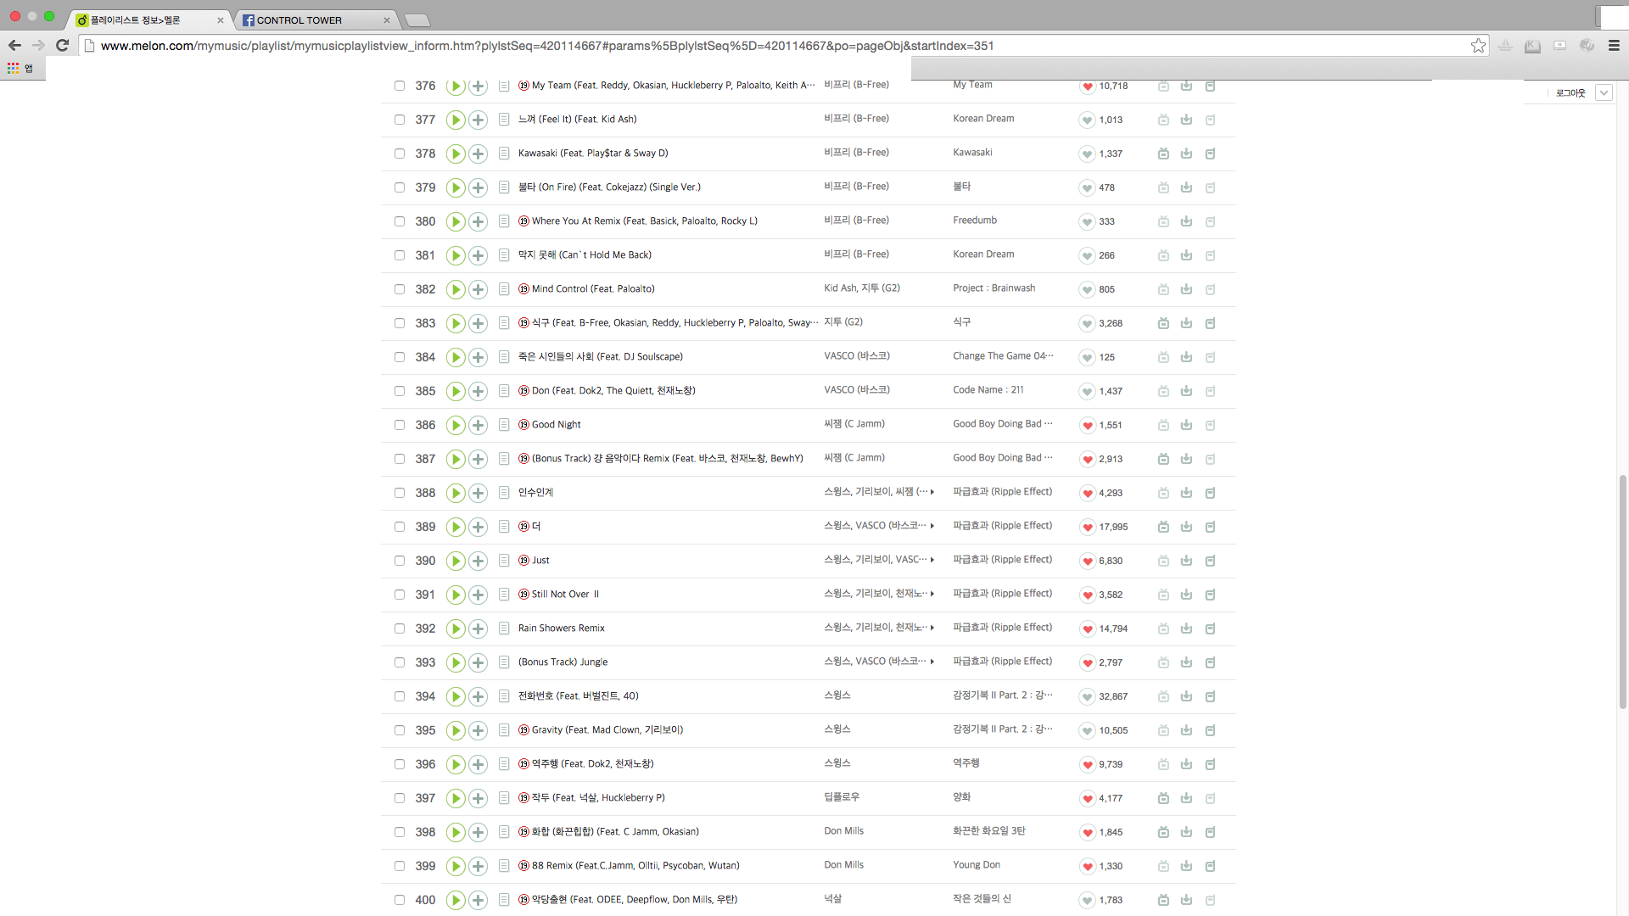Viewport: 1629px width, 916px height.
Task: Unlike song 389 with 17,995 likes
Action: click(1087, 527)
